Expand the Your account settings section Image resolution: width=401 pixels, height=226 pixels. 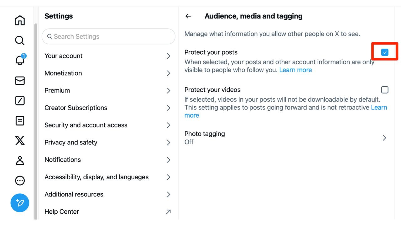tap(108, 56)
